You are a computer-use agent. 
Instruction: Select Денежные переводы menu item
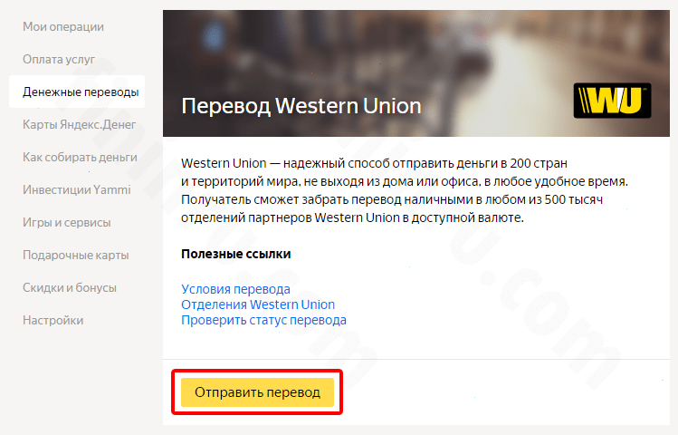tap(77, 92)
